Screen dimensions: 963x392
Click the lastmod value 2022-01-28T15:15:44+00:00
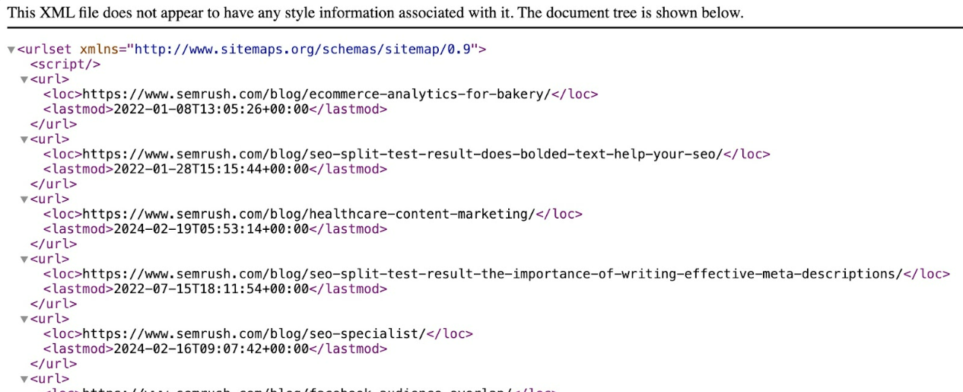point(211,169)
